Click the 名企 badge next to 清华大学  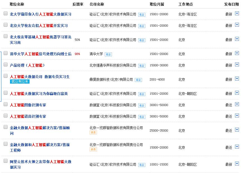click(x=108, y=54)
